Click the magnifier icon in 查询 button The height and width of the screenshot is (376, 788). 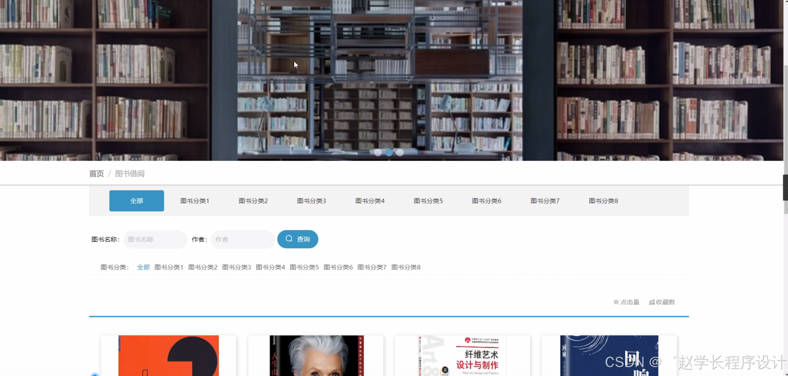click(x=289, y=239)
